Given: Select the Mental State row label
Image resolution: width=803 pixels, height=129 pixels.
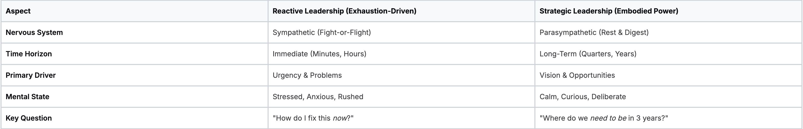Looking at the screenshot, I should point(27,97).
